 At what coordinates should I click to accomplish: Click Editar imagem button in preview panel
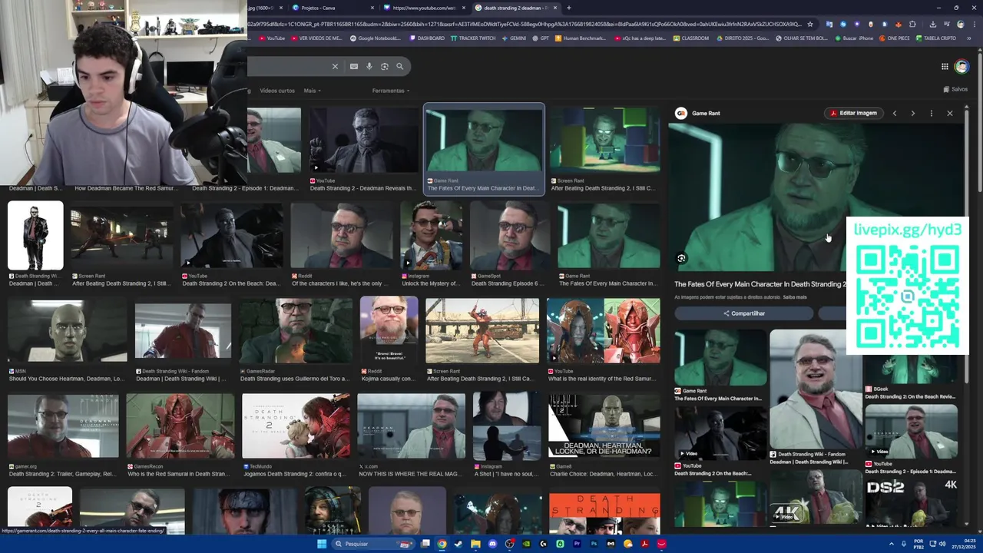[853, 113]
